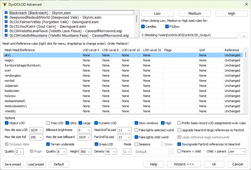Open Max tile size LOD dropdown

[36, 130]
